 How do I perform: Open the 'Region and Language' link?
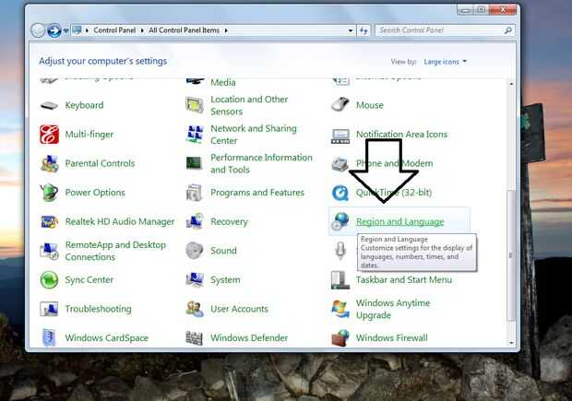pyautogui.click(x=399, y=221)
